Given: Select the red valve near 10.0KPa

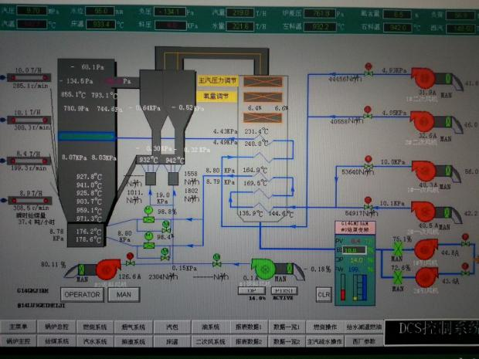Looking at the screenshot, I should click(369, 163).
